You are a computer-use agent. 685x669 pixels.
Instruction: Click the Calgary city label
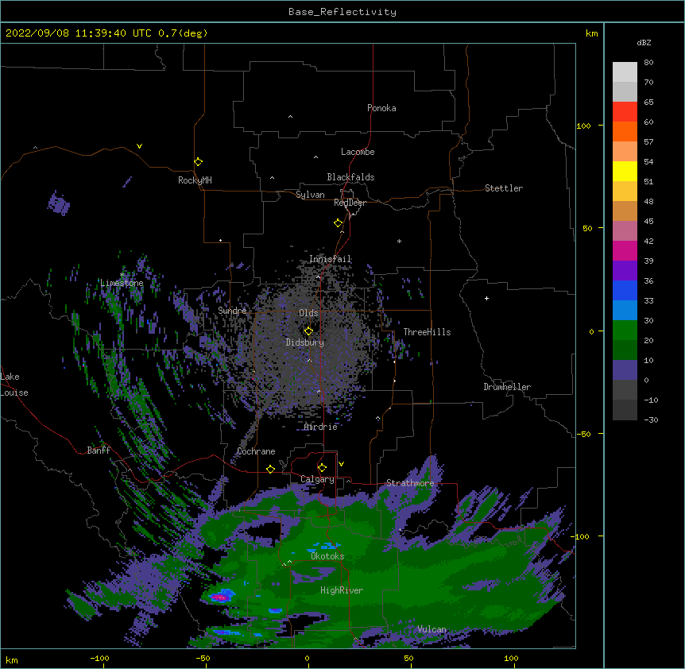(x=317, y=479)
